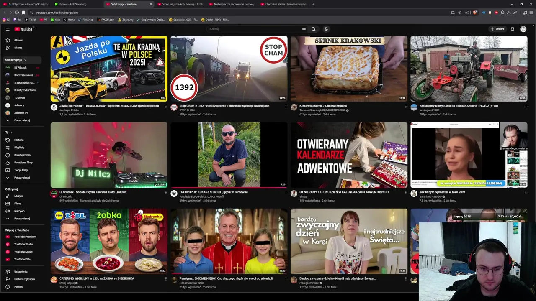
Task: Play the Sernik Krakowski video thumbnail
Action: click(x=349, y=69)
